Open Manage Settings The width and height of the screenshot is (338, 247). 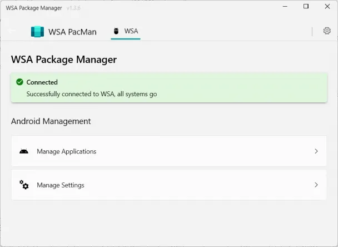tap(169, 185)
